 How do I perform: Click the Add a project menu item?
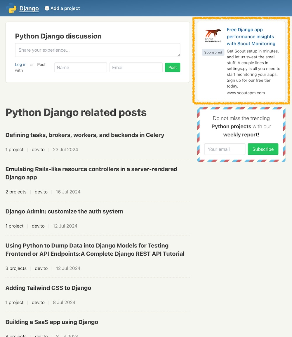pos(65,8)
